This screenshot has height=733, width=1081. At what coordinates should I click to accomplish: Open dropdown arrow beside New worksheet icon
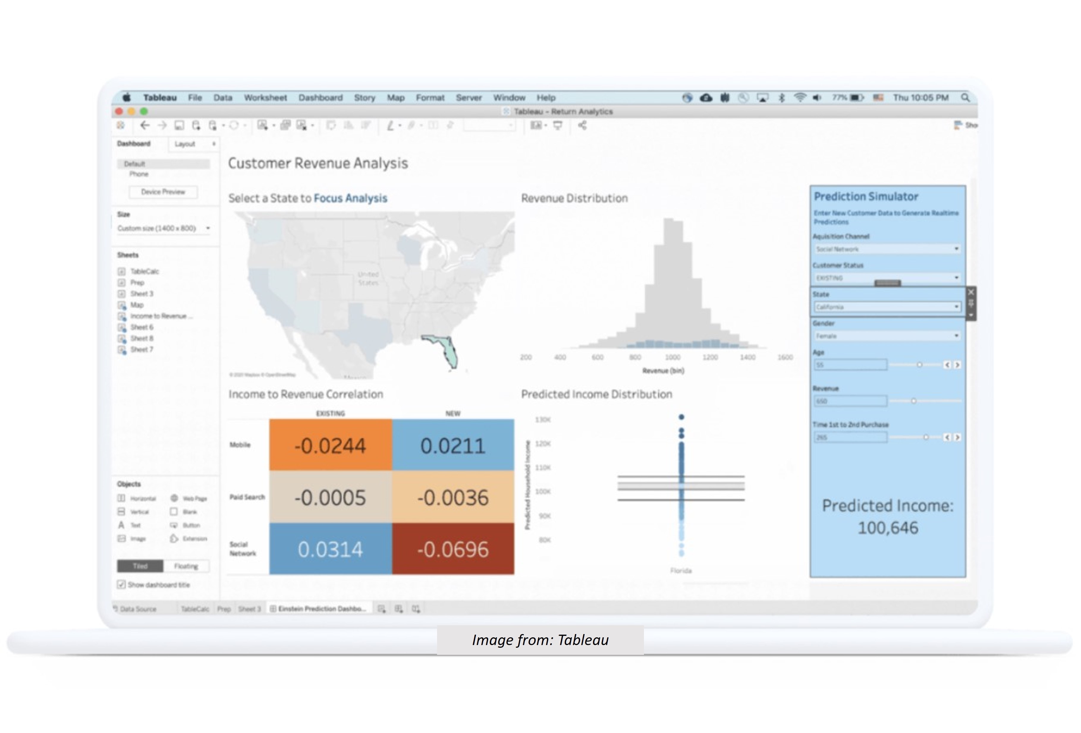point(274,125)
